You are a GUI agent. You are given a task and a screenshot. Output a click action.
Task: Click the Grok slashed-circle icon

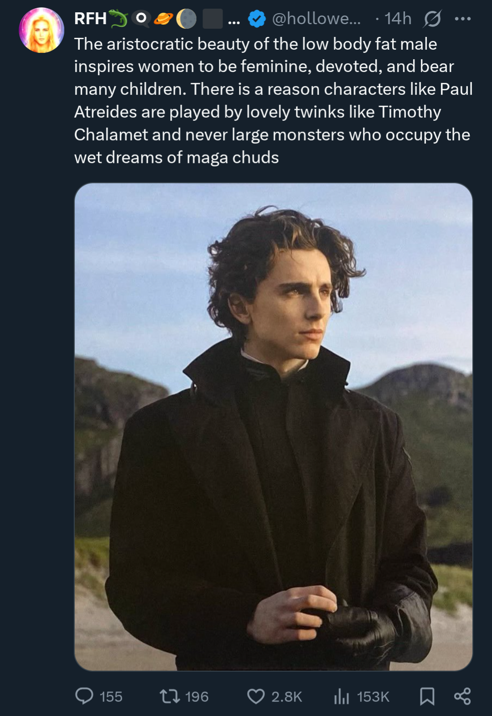[432, 19]
